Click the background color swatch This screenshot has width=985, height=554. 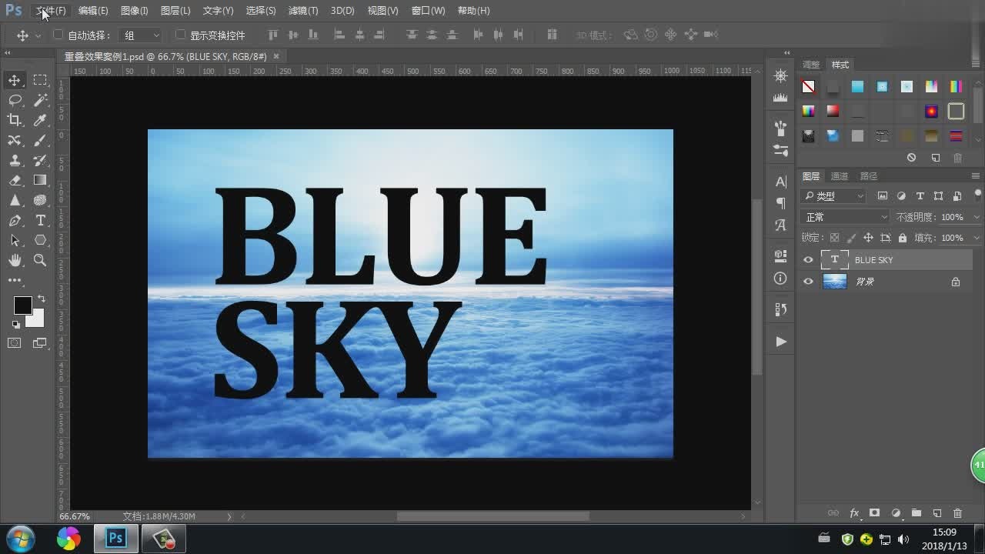point(37,319)
